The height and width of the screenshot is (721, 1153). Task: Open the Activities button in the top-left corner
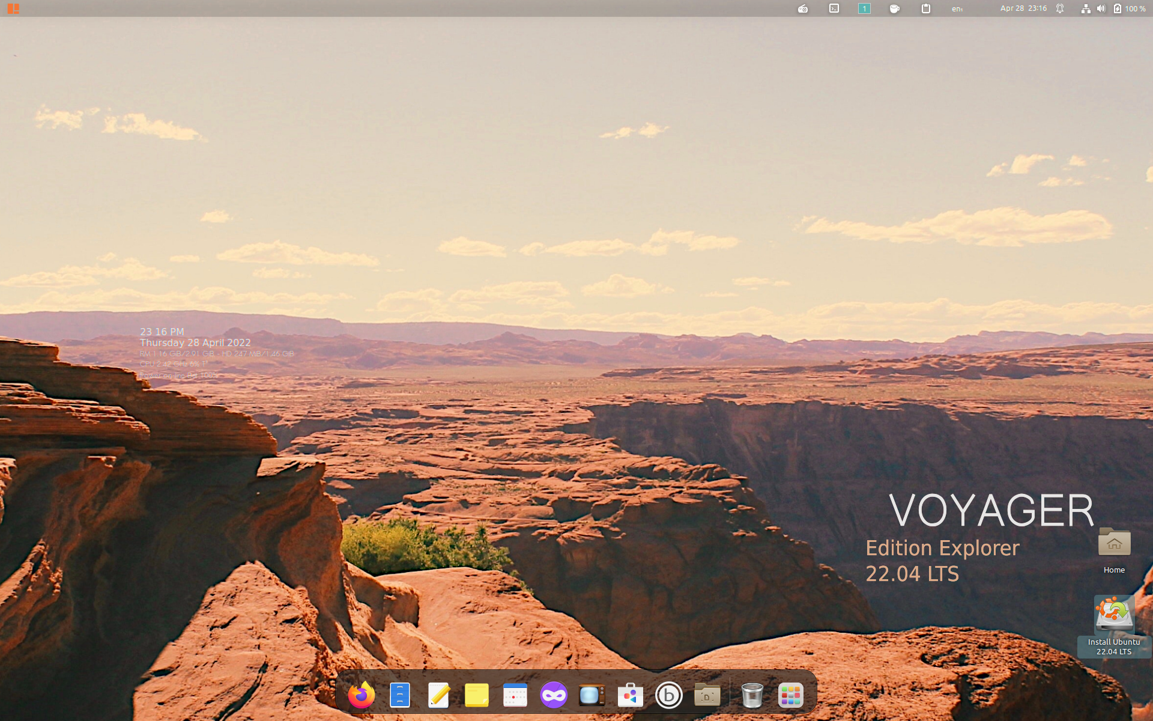13,8
